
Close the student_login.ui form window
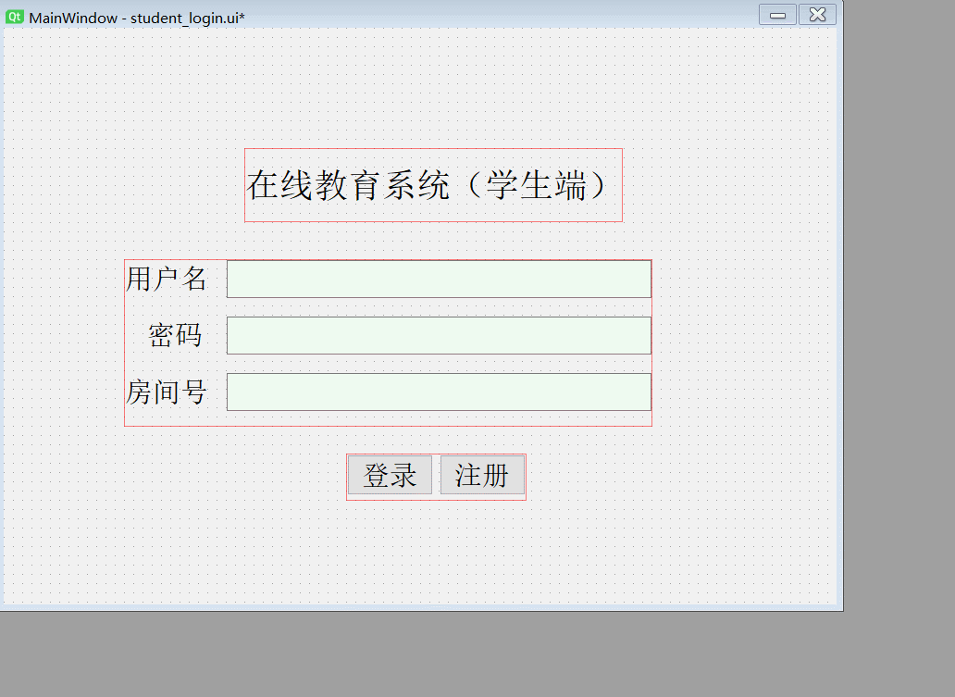coord(817,15)
